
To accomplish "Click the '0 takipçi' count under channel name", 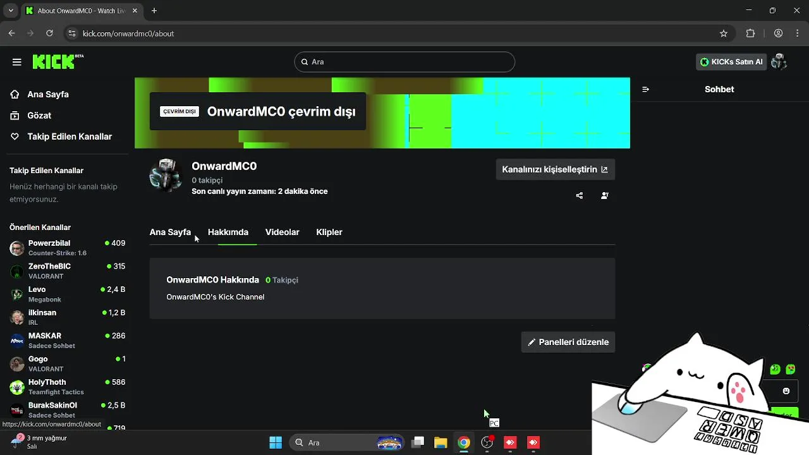I will tap(207, 180).
